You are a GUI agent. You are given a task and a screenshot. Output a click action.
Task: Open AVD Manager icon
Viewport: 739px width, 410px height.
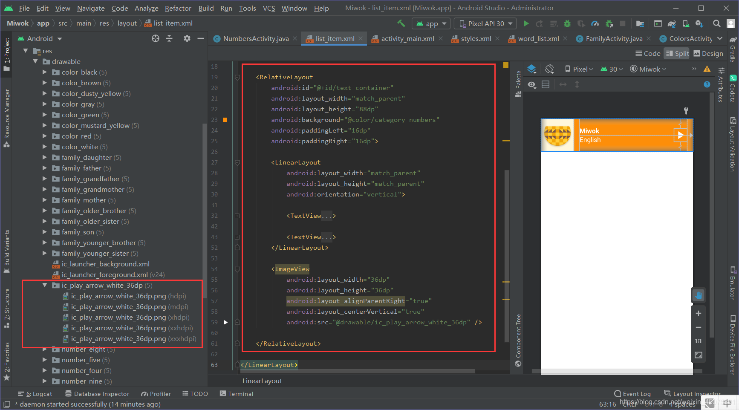tap(686, 23)
